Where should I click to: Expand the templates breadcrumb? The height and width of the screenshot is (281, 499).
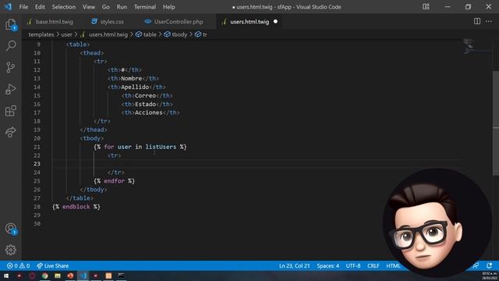[x=41, y=34]
